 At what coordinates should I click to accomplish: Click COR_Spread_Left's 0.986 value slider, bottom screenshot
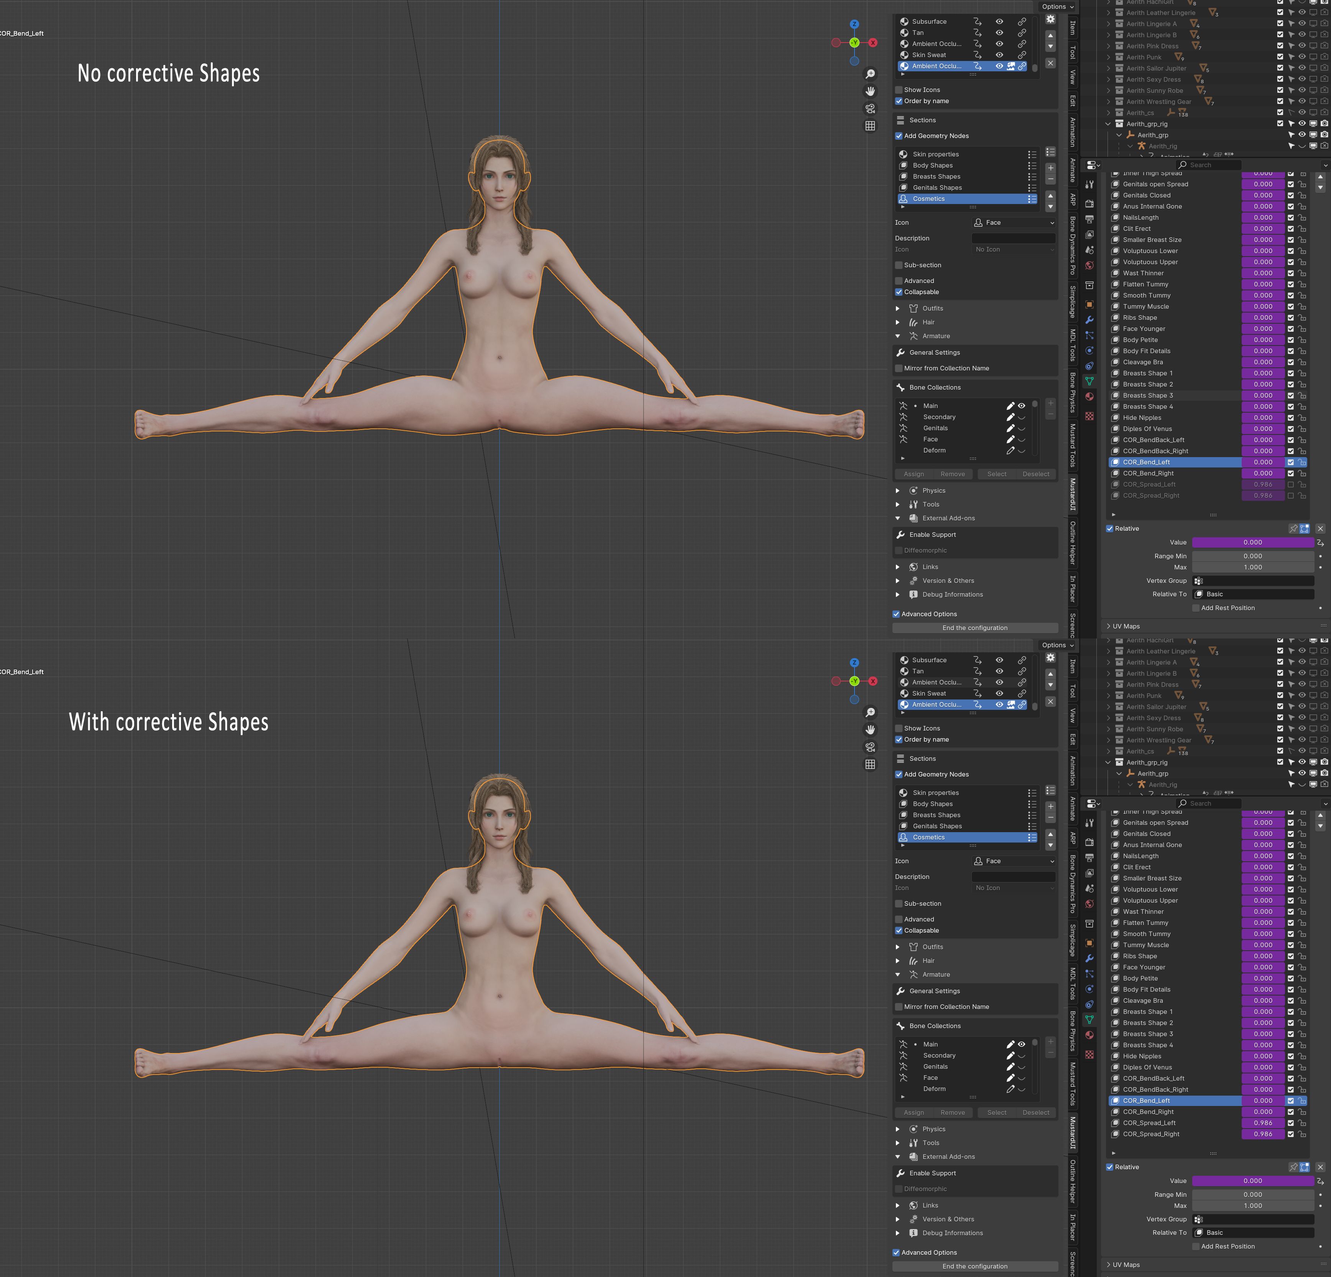[x=1263, y=1123]
